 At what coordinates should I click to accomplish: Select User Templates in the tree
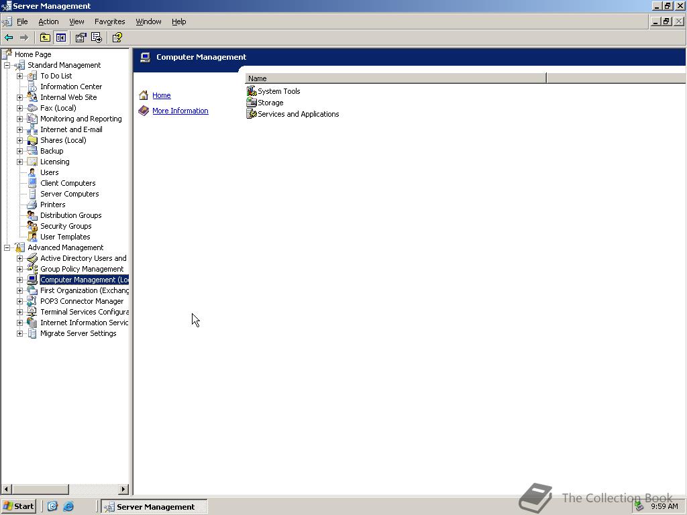(x=65, y=237)
